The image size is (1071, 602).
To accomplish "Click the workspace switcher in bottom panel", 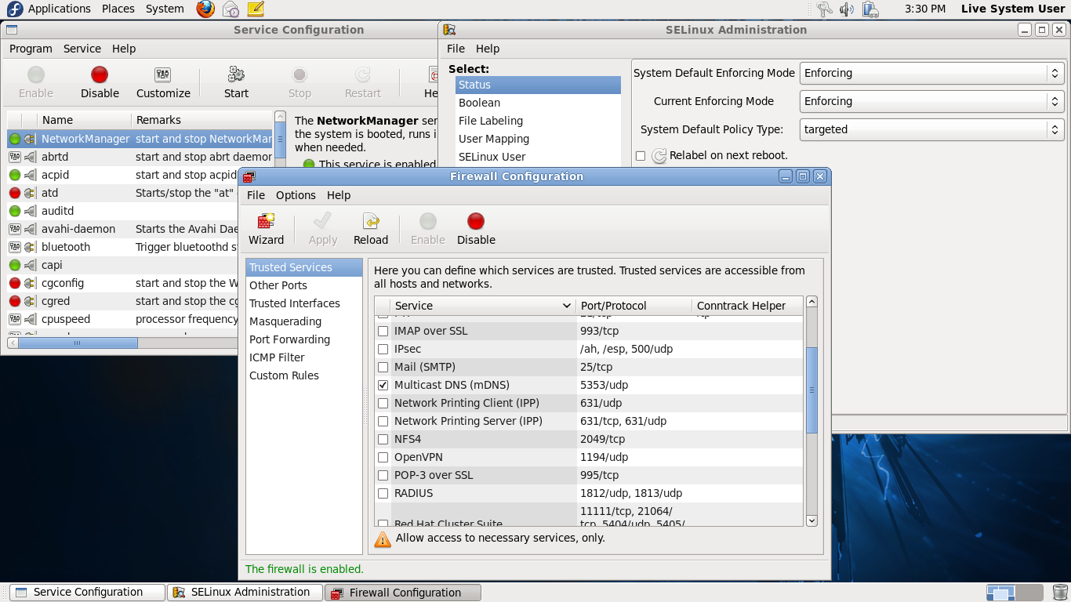I will [x=1015, y=593].
